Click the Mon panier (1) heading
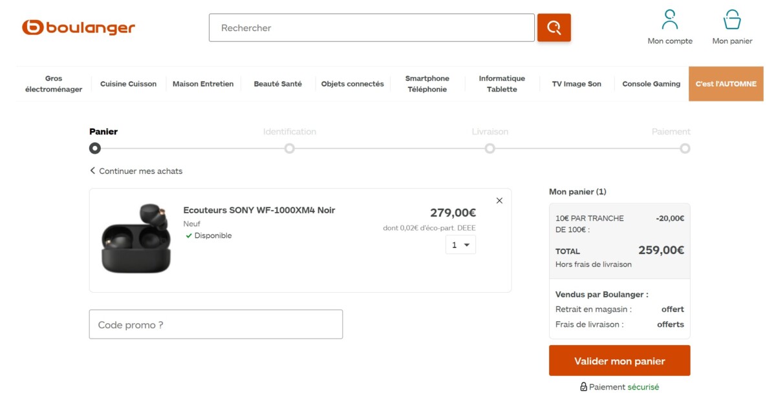Image resolution: width=776 pixels, height=398 pixels. pos(577,192)
